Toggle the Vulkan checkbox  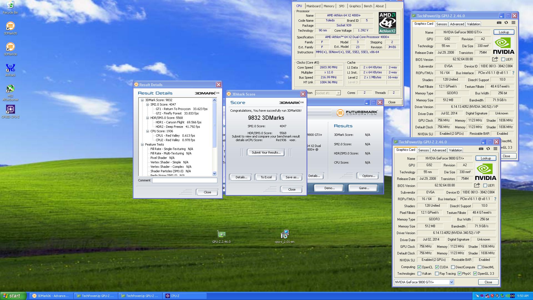[419, 274]
